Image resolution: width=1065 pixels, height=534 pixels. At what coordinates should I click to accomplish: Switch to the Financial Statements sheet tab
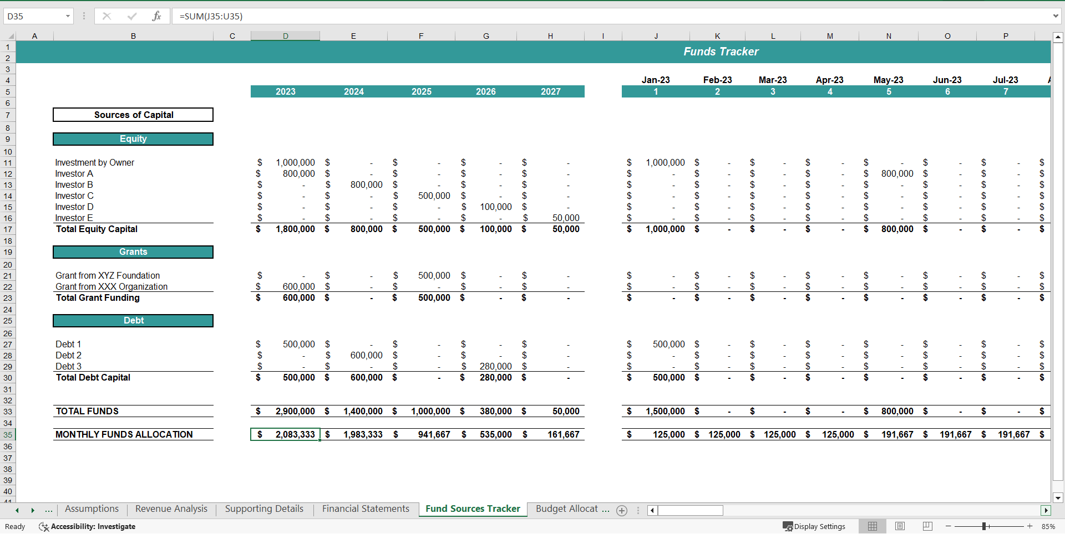click(366, 509)
